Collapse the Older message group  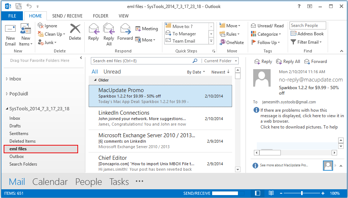coord(95,80)
